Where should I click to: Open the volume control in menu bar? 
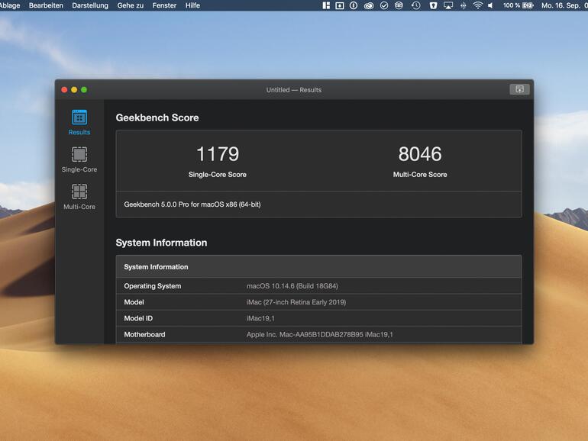click(490, 5)
